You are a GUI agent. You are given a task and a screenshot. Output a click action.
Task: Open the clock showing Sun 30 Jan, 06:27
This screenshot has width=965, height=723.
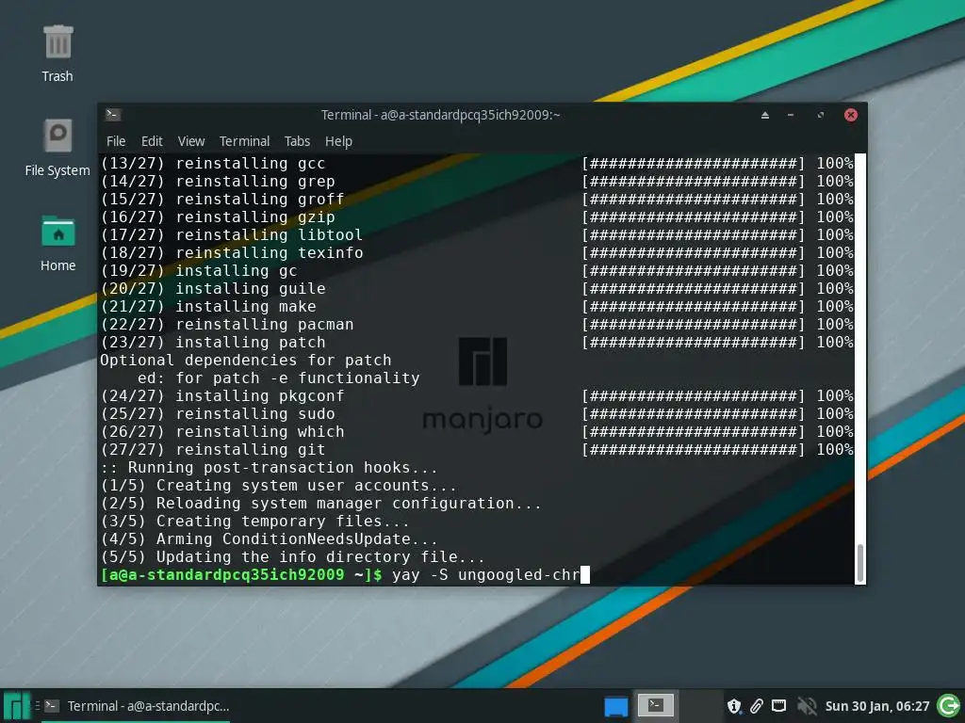pyautogui.click(x=877, y=706)
